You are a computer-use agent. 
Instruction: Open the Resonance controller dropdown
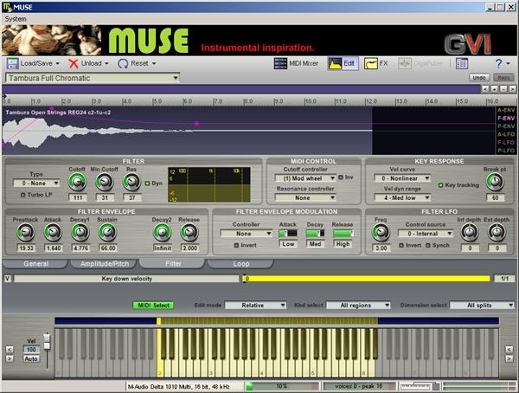point(305,198)
